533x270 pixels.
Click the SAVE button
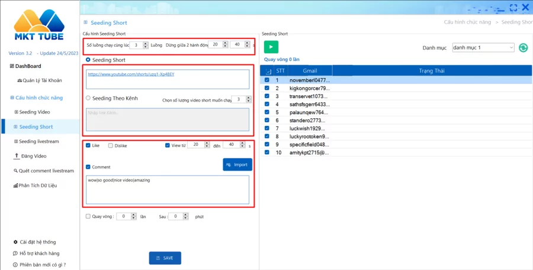165,258
